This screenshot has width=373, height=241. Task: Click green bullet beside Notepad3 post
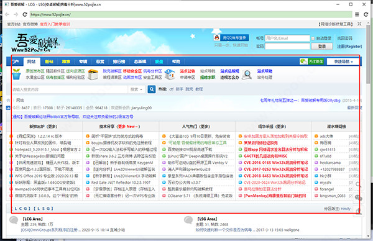[x=11, y=150]
